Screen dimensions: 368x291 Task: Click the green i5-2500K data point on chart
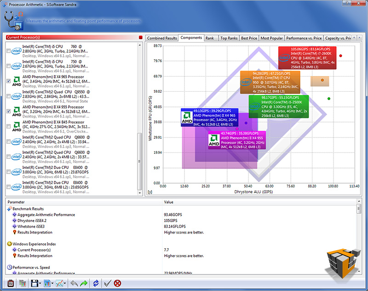point(329,99)
